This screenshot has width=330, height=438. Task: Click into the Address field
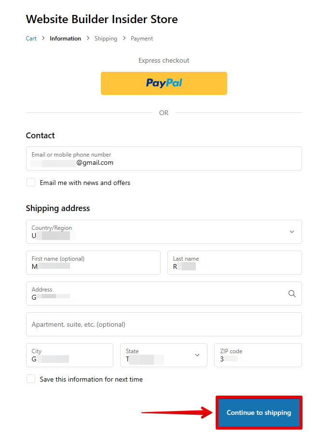[154, 293]
